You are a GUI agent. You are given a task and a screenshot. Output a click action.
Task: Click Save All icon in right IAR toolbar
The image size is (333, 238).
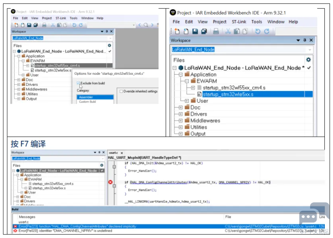click(204, 31)
